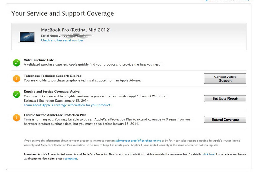Click the Your Service and Support Coverage heading
This screenshot has height=172, width=254.
click(63, 14)
